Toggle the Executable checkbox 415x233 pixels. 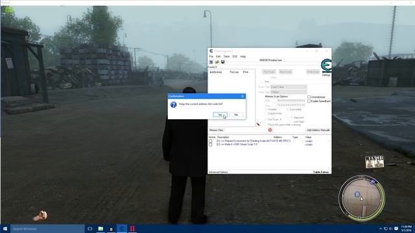[288, 109]
